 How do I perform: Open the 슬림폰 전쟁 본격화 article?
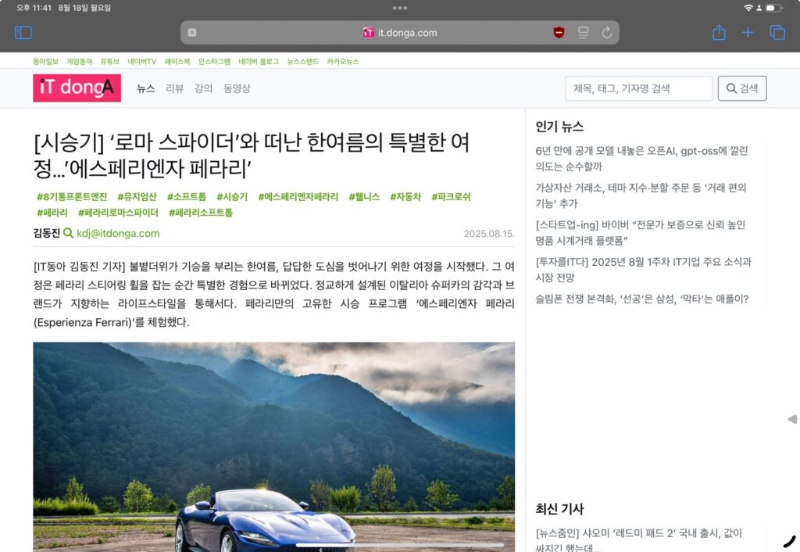click(642, 299)
